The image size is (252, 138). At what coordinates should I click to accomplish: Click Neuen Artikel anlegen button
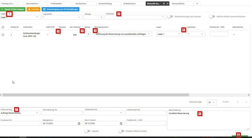click(x=13, y=9)
